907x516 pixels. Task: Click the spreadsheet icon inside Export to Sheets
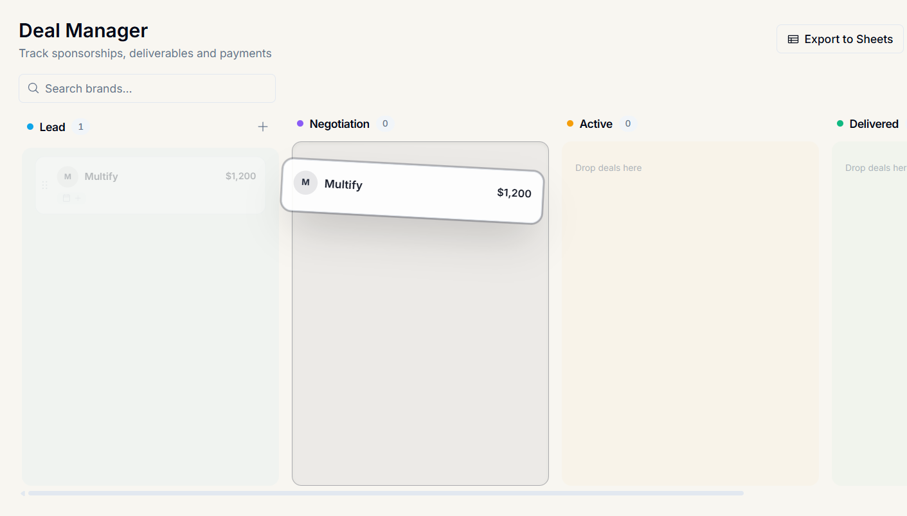pos(792,39)
